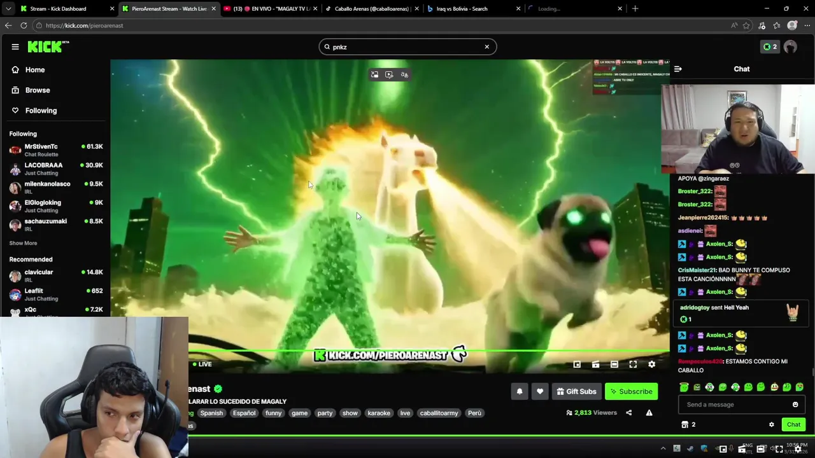
Task: Go back with the browser back arrow
Action: 8,25
